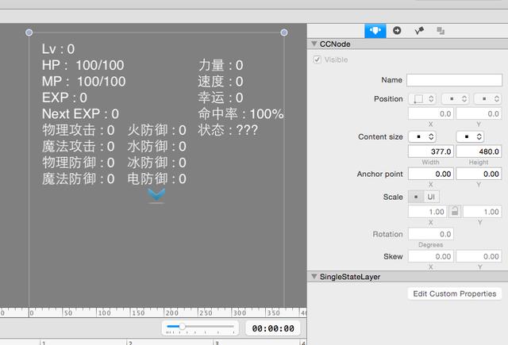Click the 00:00:00 timecode display
Image resolution: width=508 pixels, height=345 pixels.
coord(273,328)
